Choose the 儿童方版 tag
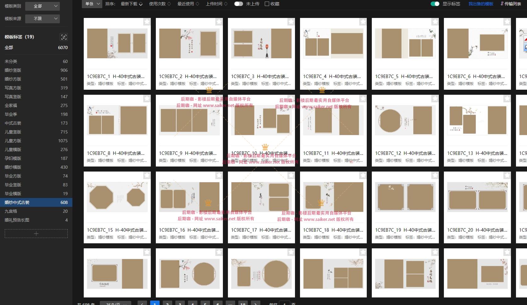 (36, 141)
